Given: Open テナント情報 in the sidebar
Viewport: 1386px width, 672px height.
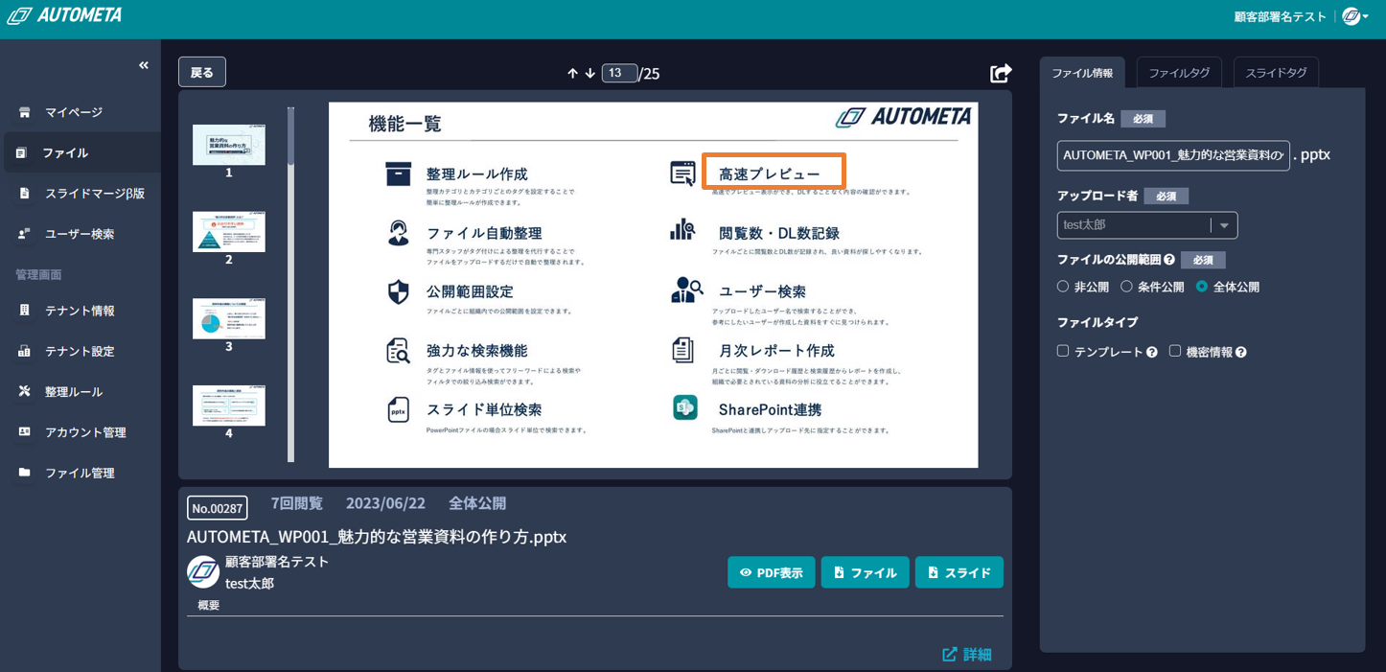Looking at the screenshot, I should [81, 311].
